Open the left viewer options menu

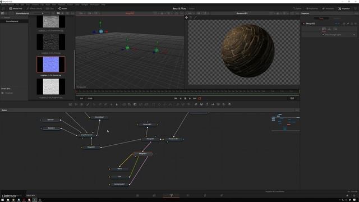[x=182, y=13]
